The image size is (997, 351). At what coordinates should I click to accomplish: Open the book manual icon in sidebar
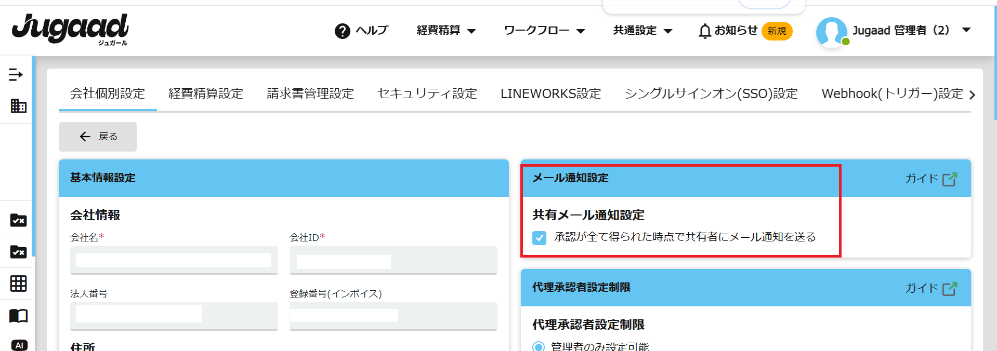[x=18, y=316]
